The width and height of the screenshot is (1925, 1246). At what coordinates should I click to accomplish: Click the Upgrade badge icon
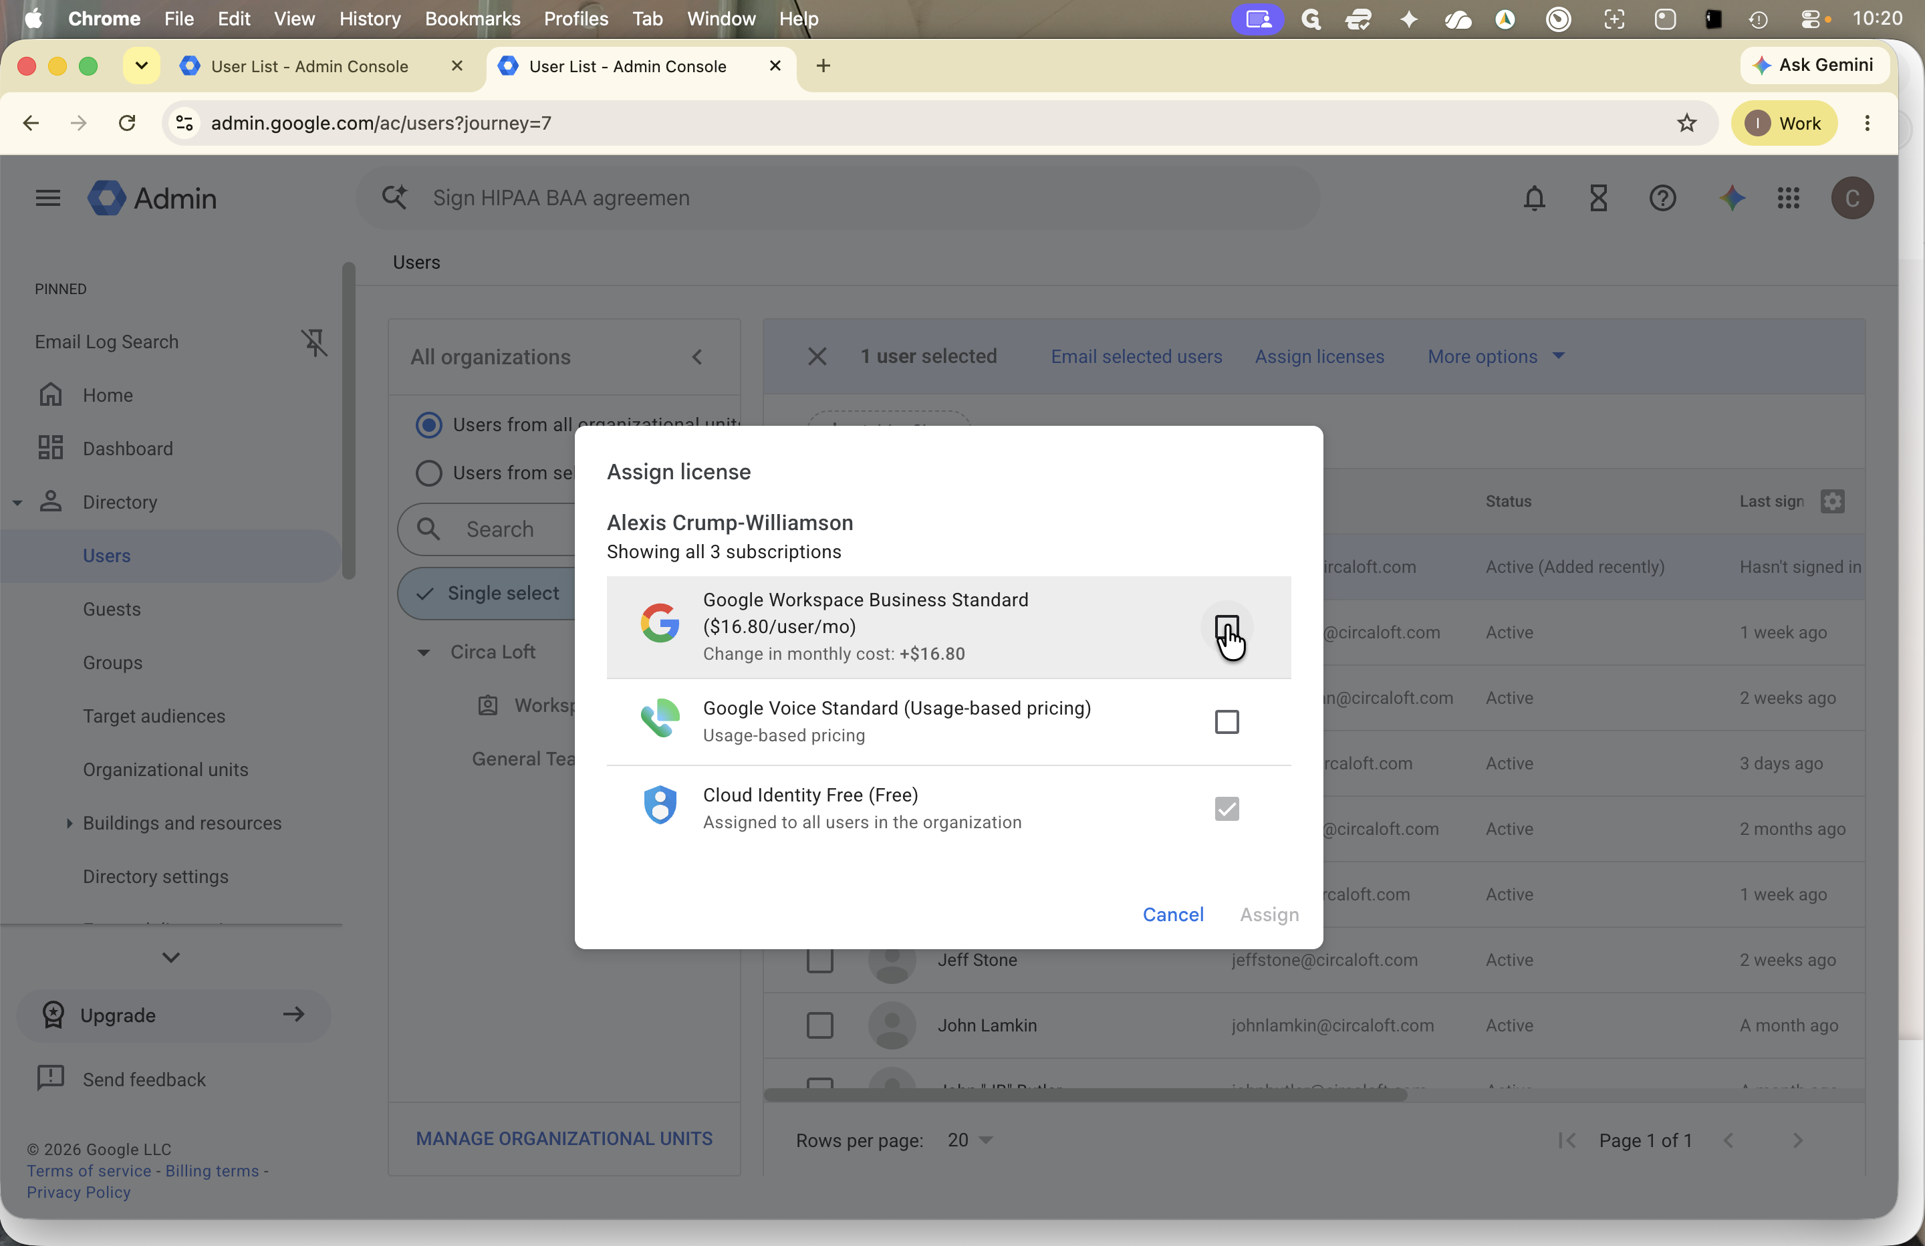[x=53, y=1015]
